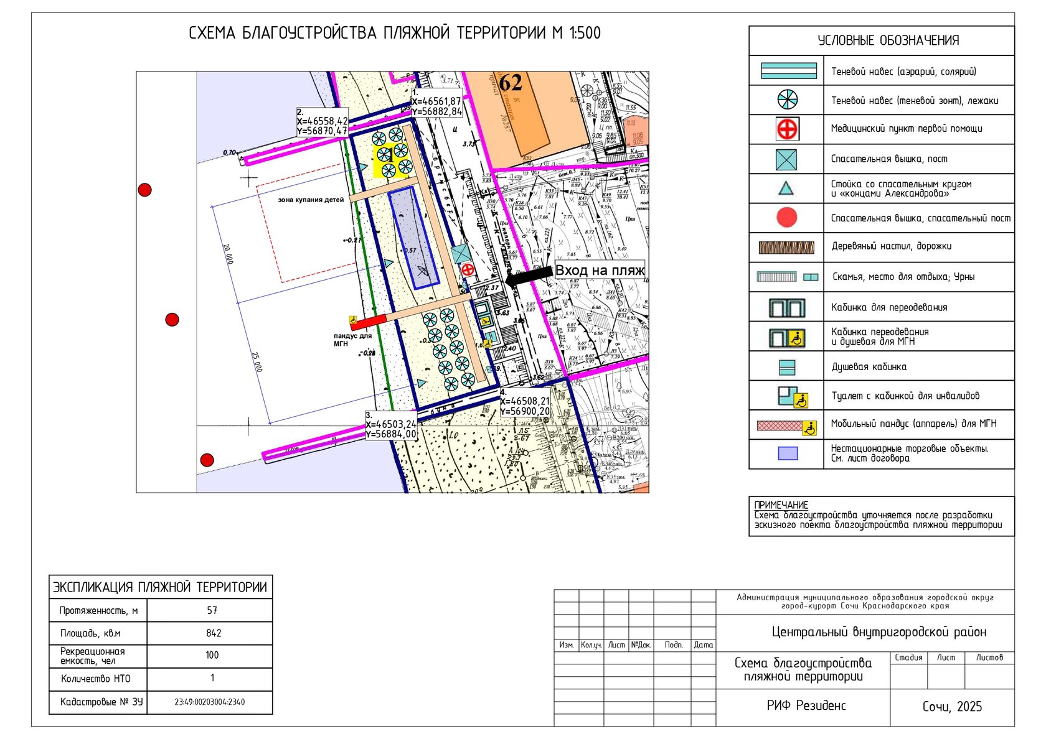Select point 1 coordinate label 'X=46561,87'
Image resolution: width=1046 pixels, height=739 pixels.
point(436,101)
